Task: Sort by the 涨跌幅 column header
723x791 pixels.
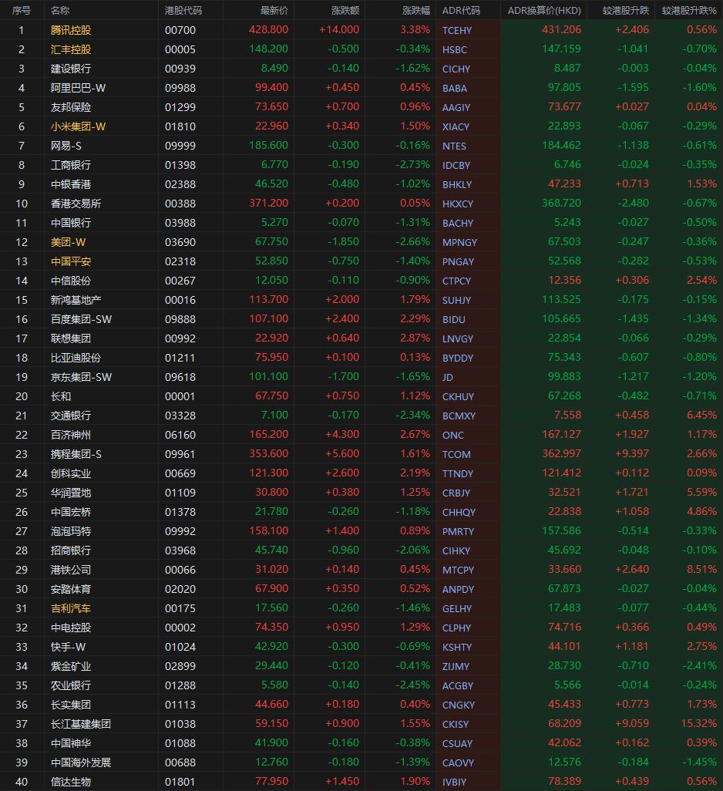Action: tap(416, 10)
